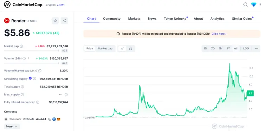Click the 5.20% volume ratio value
This screenshot has height=131, width=261.
coord(64,71)
